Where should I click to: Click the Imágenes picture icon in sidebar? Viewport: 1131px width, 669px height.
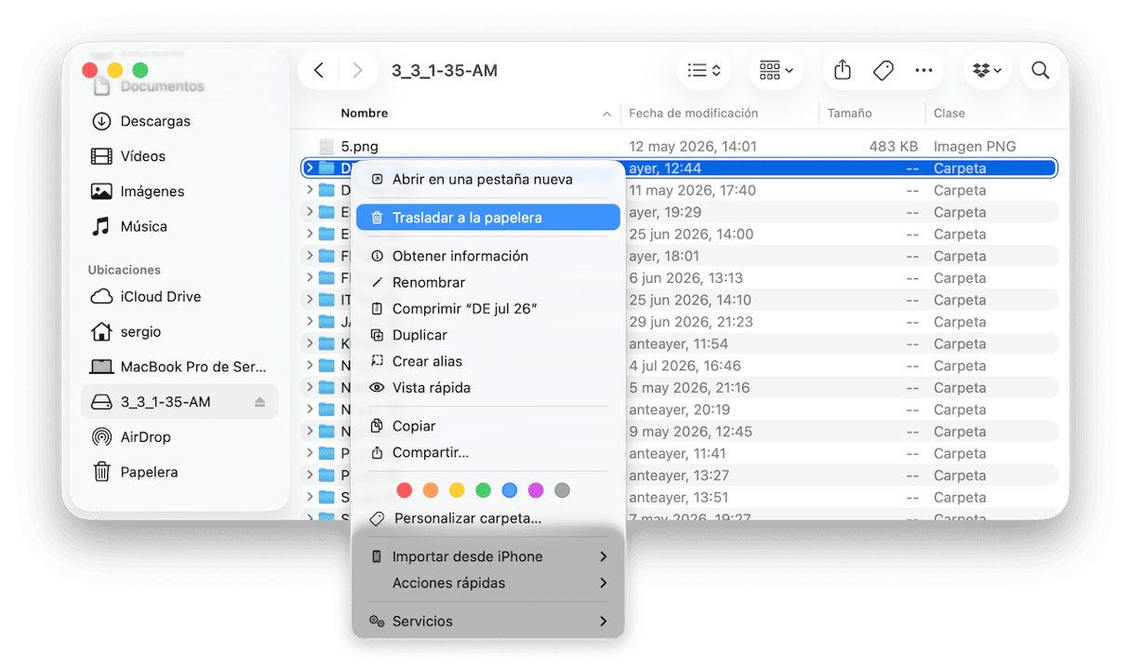(101, 192)
